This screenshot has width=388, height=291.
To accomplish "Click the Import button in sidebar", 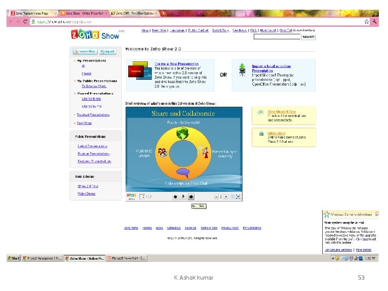I will click(x=107, y=52).
